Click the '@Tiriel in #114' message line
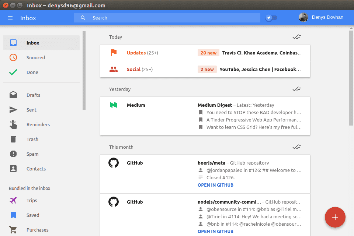354x236 pixels. coord(254,216)
